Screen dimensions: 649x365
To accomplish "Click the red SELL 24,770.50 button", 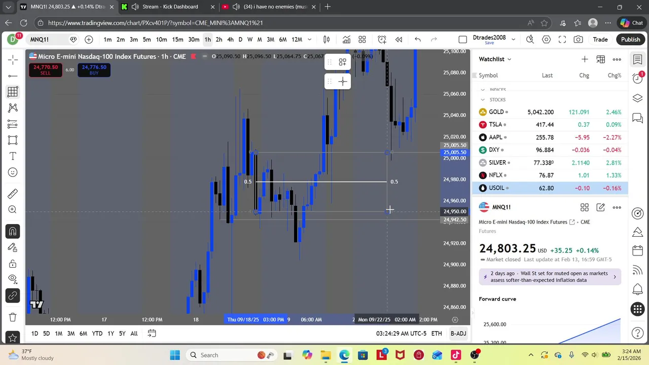I will coord(46,70).
